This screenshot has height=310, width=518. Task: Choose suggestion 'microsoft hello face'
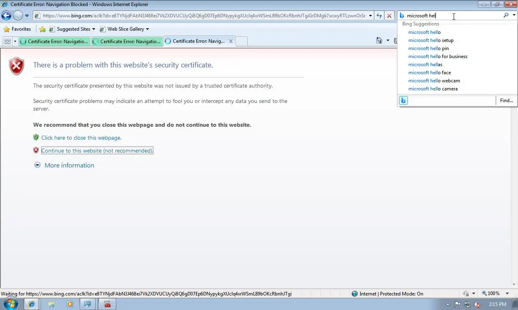coord(429,73)
